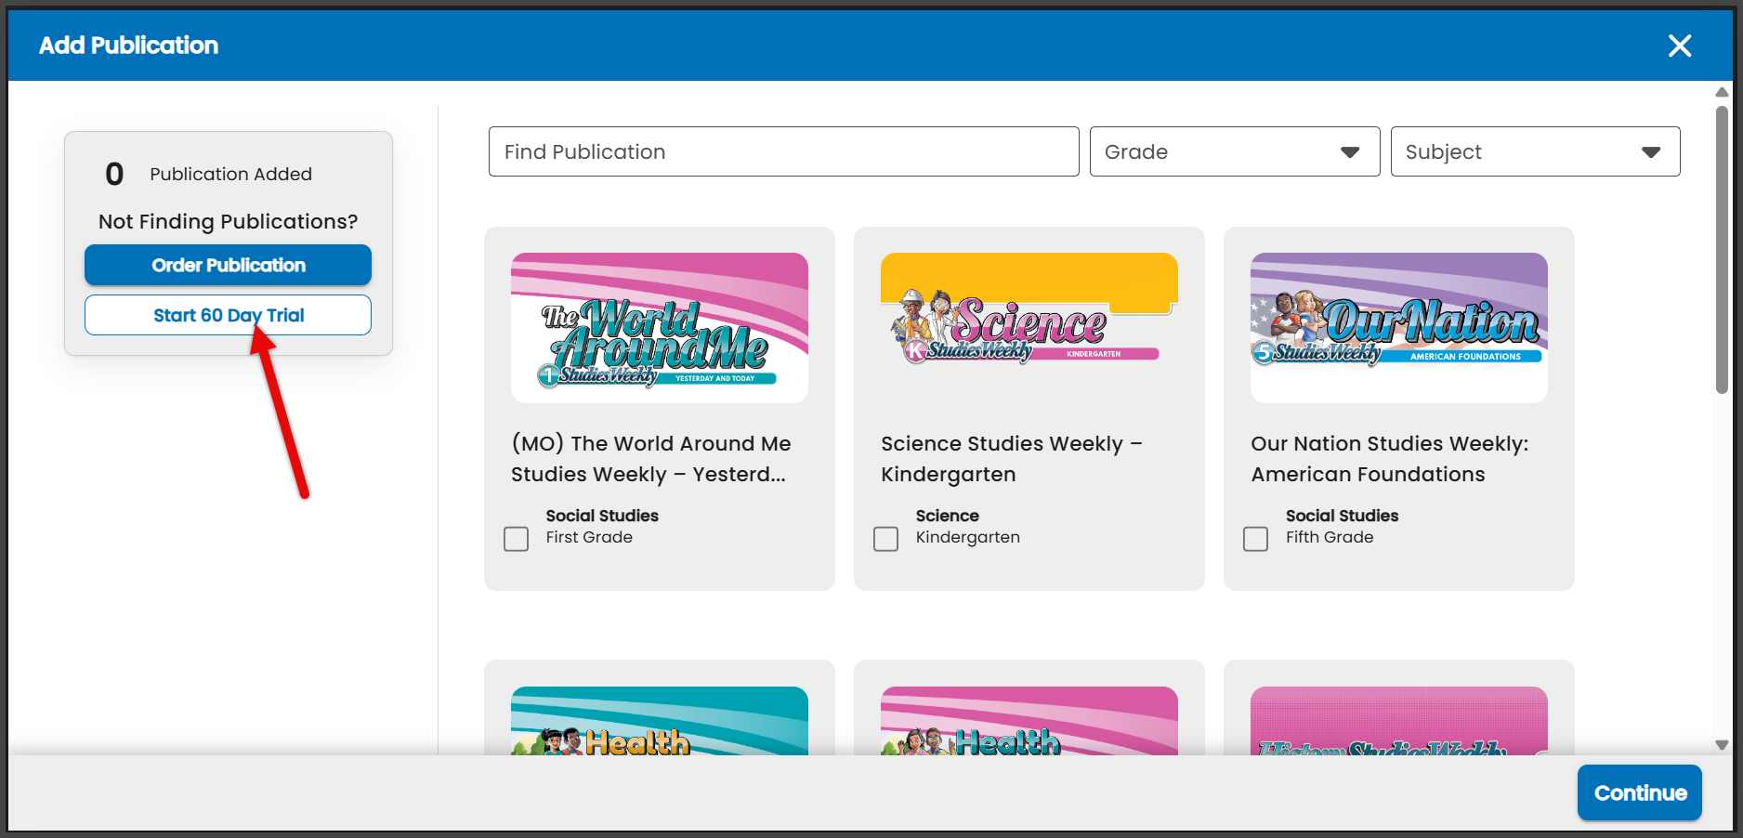Click the scrollbar down arrow
1743x838 pixels.
tap(1722, 745)
